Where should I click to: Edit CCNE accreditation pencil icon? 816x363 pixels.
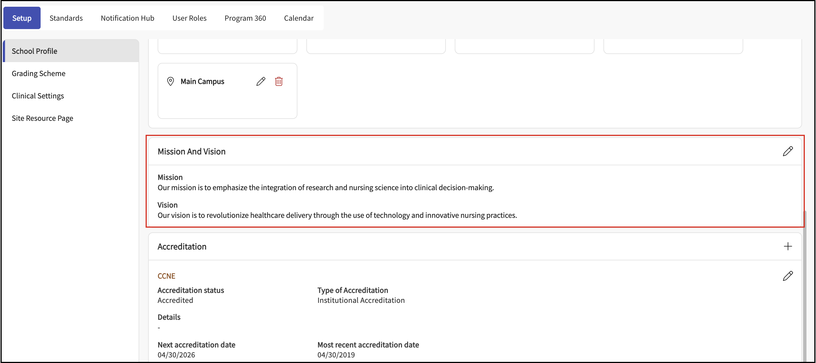click(787, 276)
